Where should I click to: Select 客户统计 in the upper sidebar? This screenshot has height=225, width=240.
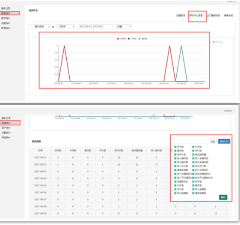click(x=6, y=18)
